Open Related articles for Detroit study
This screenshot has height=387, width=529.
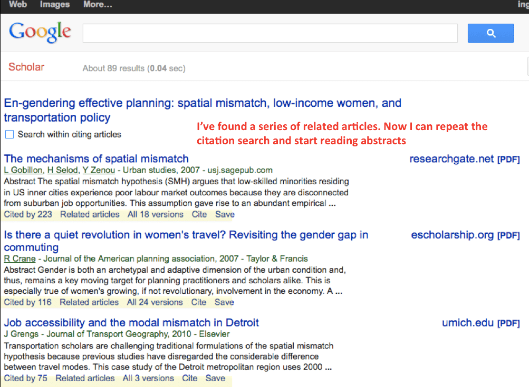click(85, 378)
